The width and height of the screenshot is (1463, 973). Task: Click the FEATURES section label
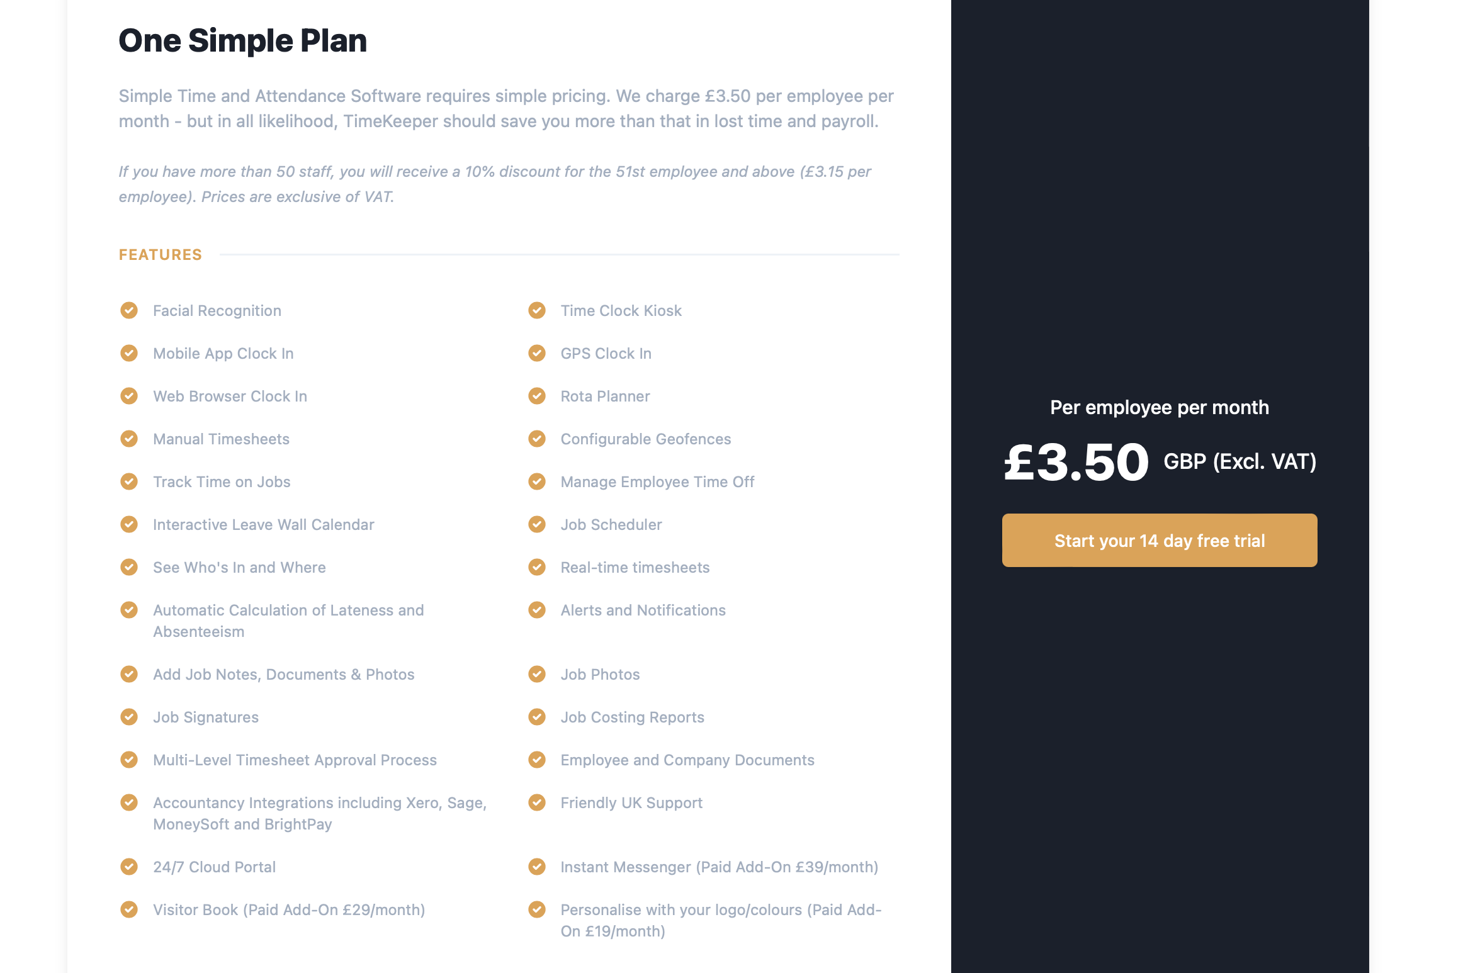[161, 255]
